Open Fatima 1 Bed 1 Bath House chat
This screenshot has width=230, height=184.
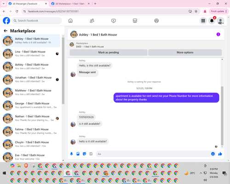(31, 131)
